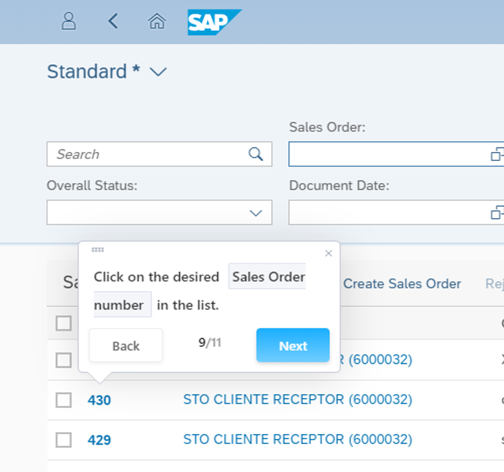Tick the select-all header checkbox
This screenshot has height=472, width=504.
click(63, 323)
